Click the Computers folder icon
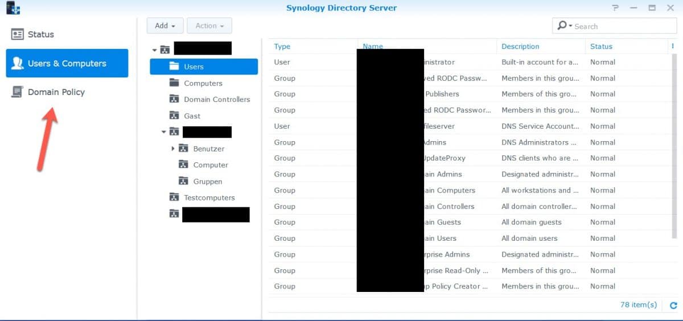Image resolution: width=683 pixels, height=321 pixels. (x=174, y=83)
